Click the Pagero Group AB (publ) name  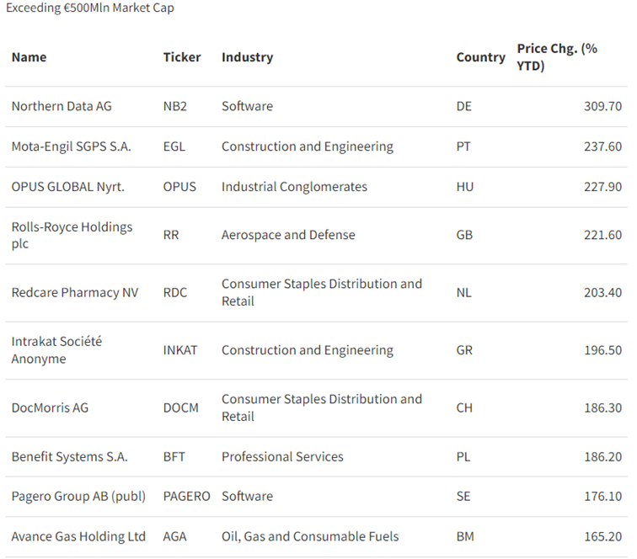click(78, 497)
